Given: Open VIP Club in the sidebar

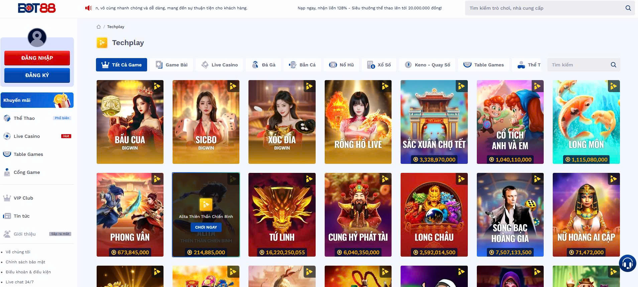Looking at the screenshot, I should pyautogui.click(x=23, y=198).
